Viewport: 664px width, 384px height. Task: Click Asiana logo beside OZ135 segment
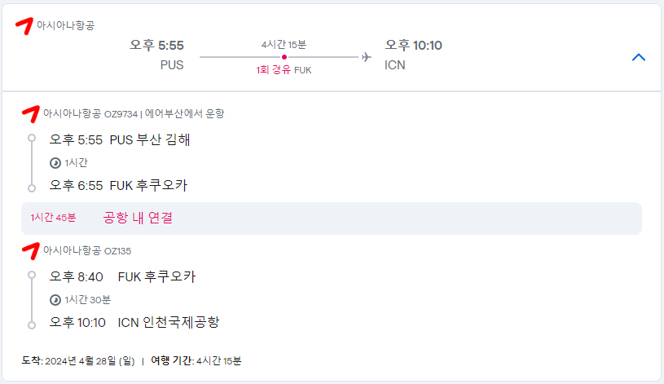30,249
